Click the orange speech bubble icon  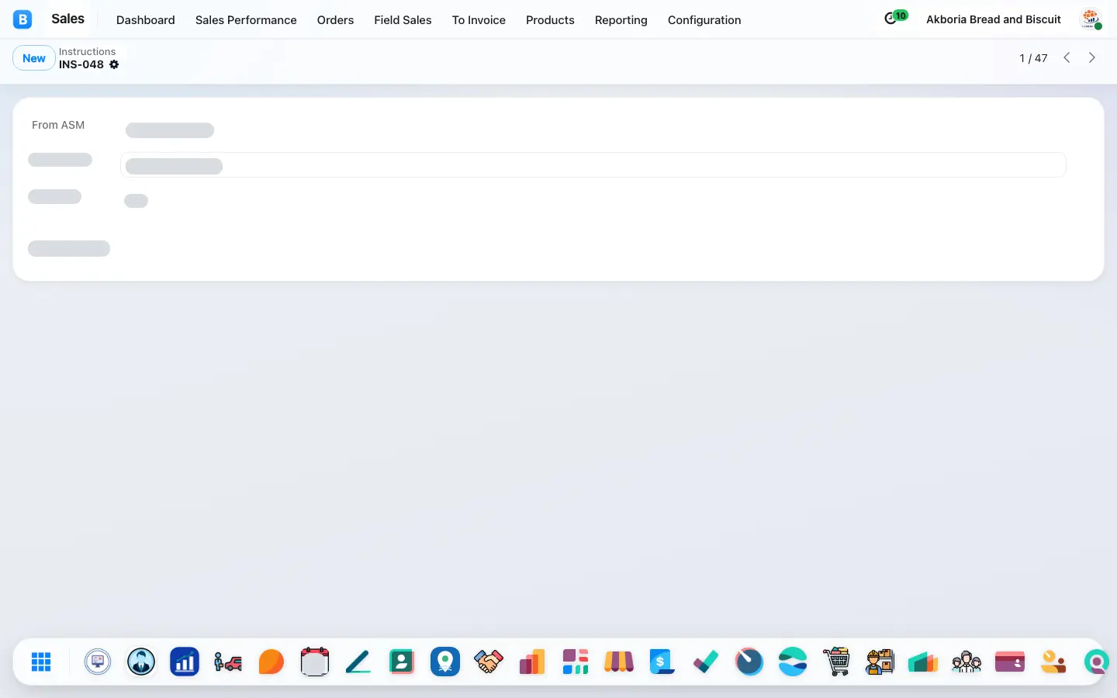point(271,662)
